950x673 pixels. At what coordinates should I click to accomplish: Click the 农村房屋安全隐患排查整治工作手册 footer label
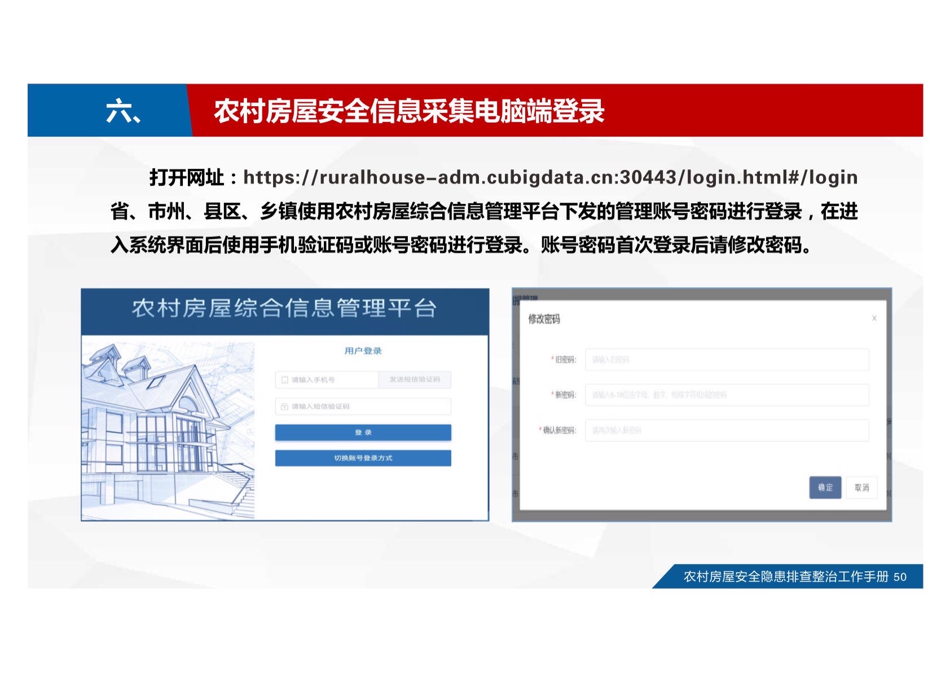(x=785, y=576)
